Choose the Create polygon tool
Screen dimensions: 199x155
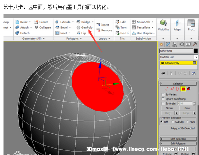coord(41,22)
